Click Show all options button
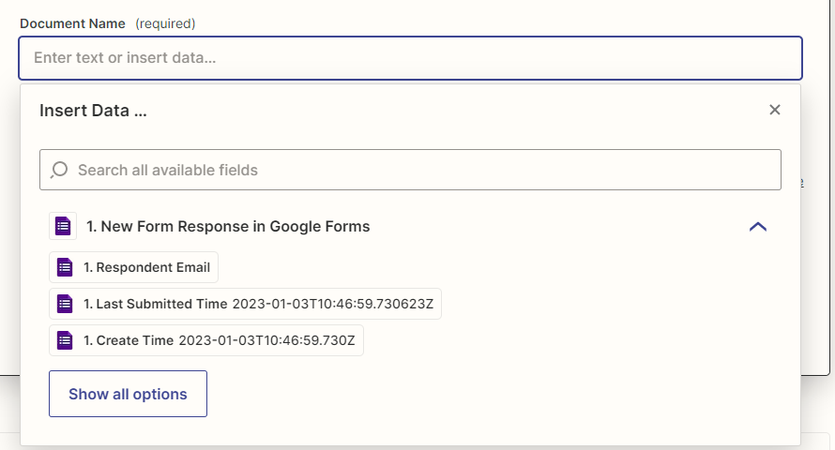The width and height of the screenshot is (835, 450). pos(128,394)
